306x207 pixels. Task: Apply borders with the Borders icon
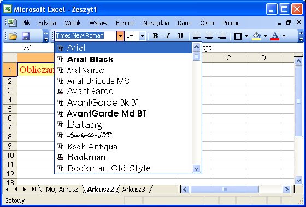238,36
